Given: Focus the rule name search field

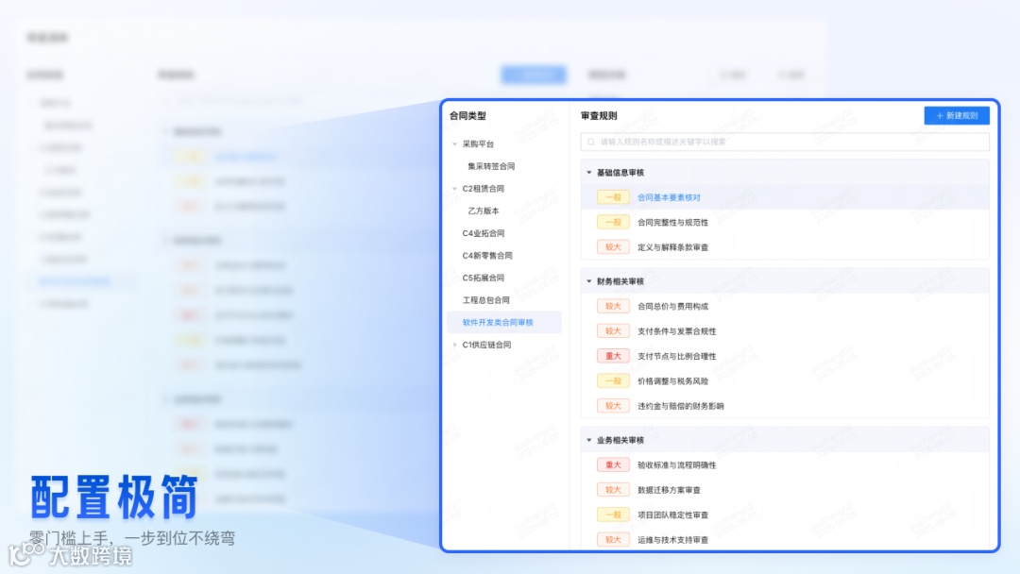Looking at the screenshot, I should click(785, 142).
